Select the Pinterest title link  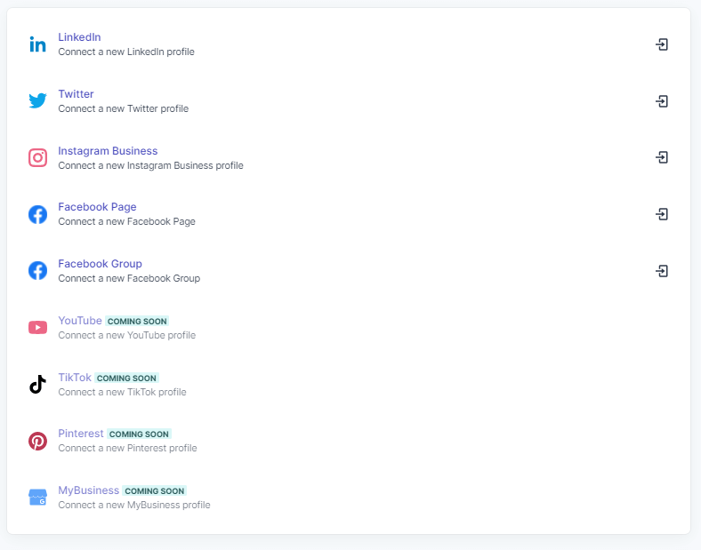click(x=81, y=434)
